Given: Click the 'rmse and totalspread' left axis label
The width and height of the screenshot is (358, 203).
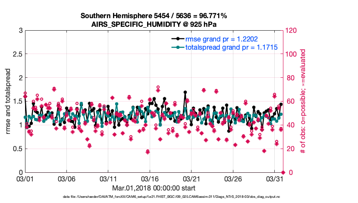Looking at the screenshot, I should click(x=9, y=101).
